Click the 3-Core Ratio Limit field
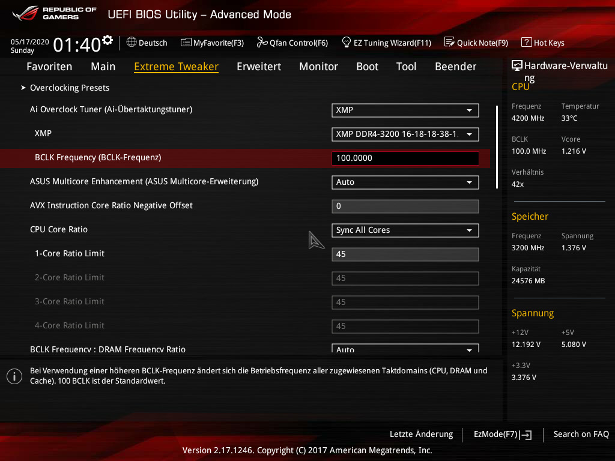The image size is (615, 461). (x=405, y=303)
